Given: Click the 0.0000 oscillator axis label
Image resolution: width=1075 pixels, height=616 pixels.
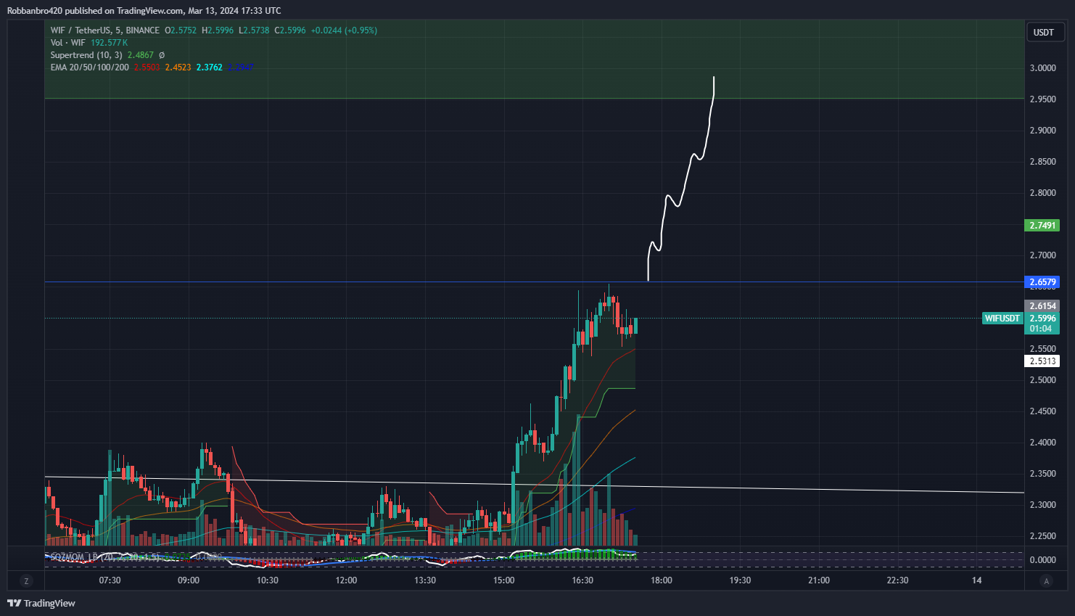Looking at the screenshot, I should pyautogui.click(x=1042, y=560).
